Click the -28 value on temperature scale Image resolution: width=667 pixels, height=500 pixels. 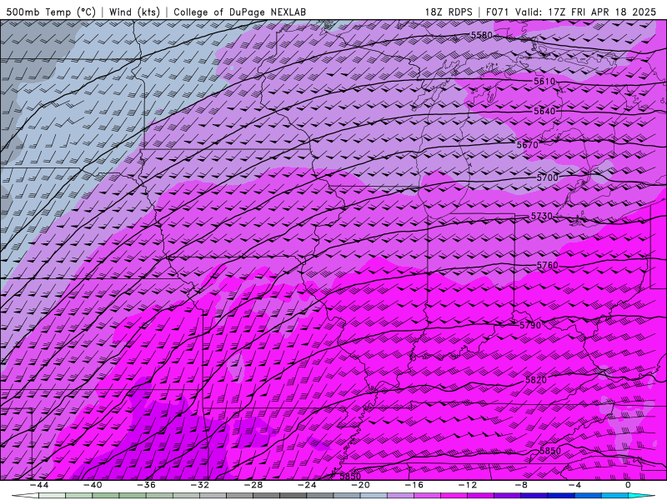253,485
